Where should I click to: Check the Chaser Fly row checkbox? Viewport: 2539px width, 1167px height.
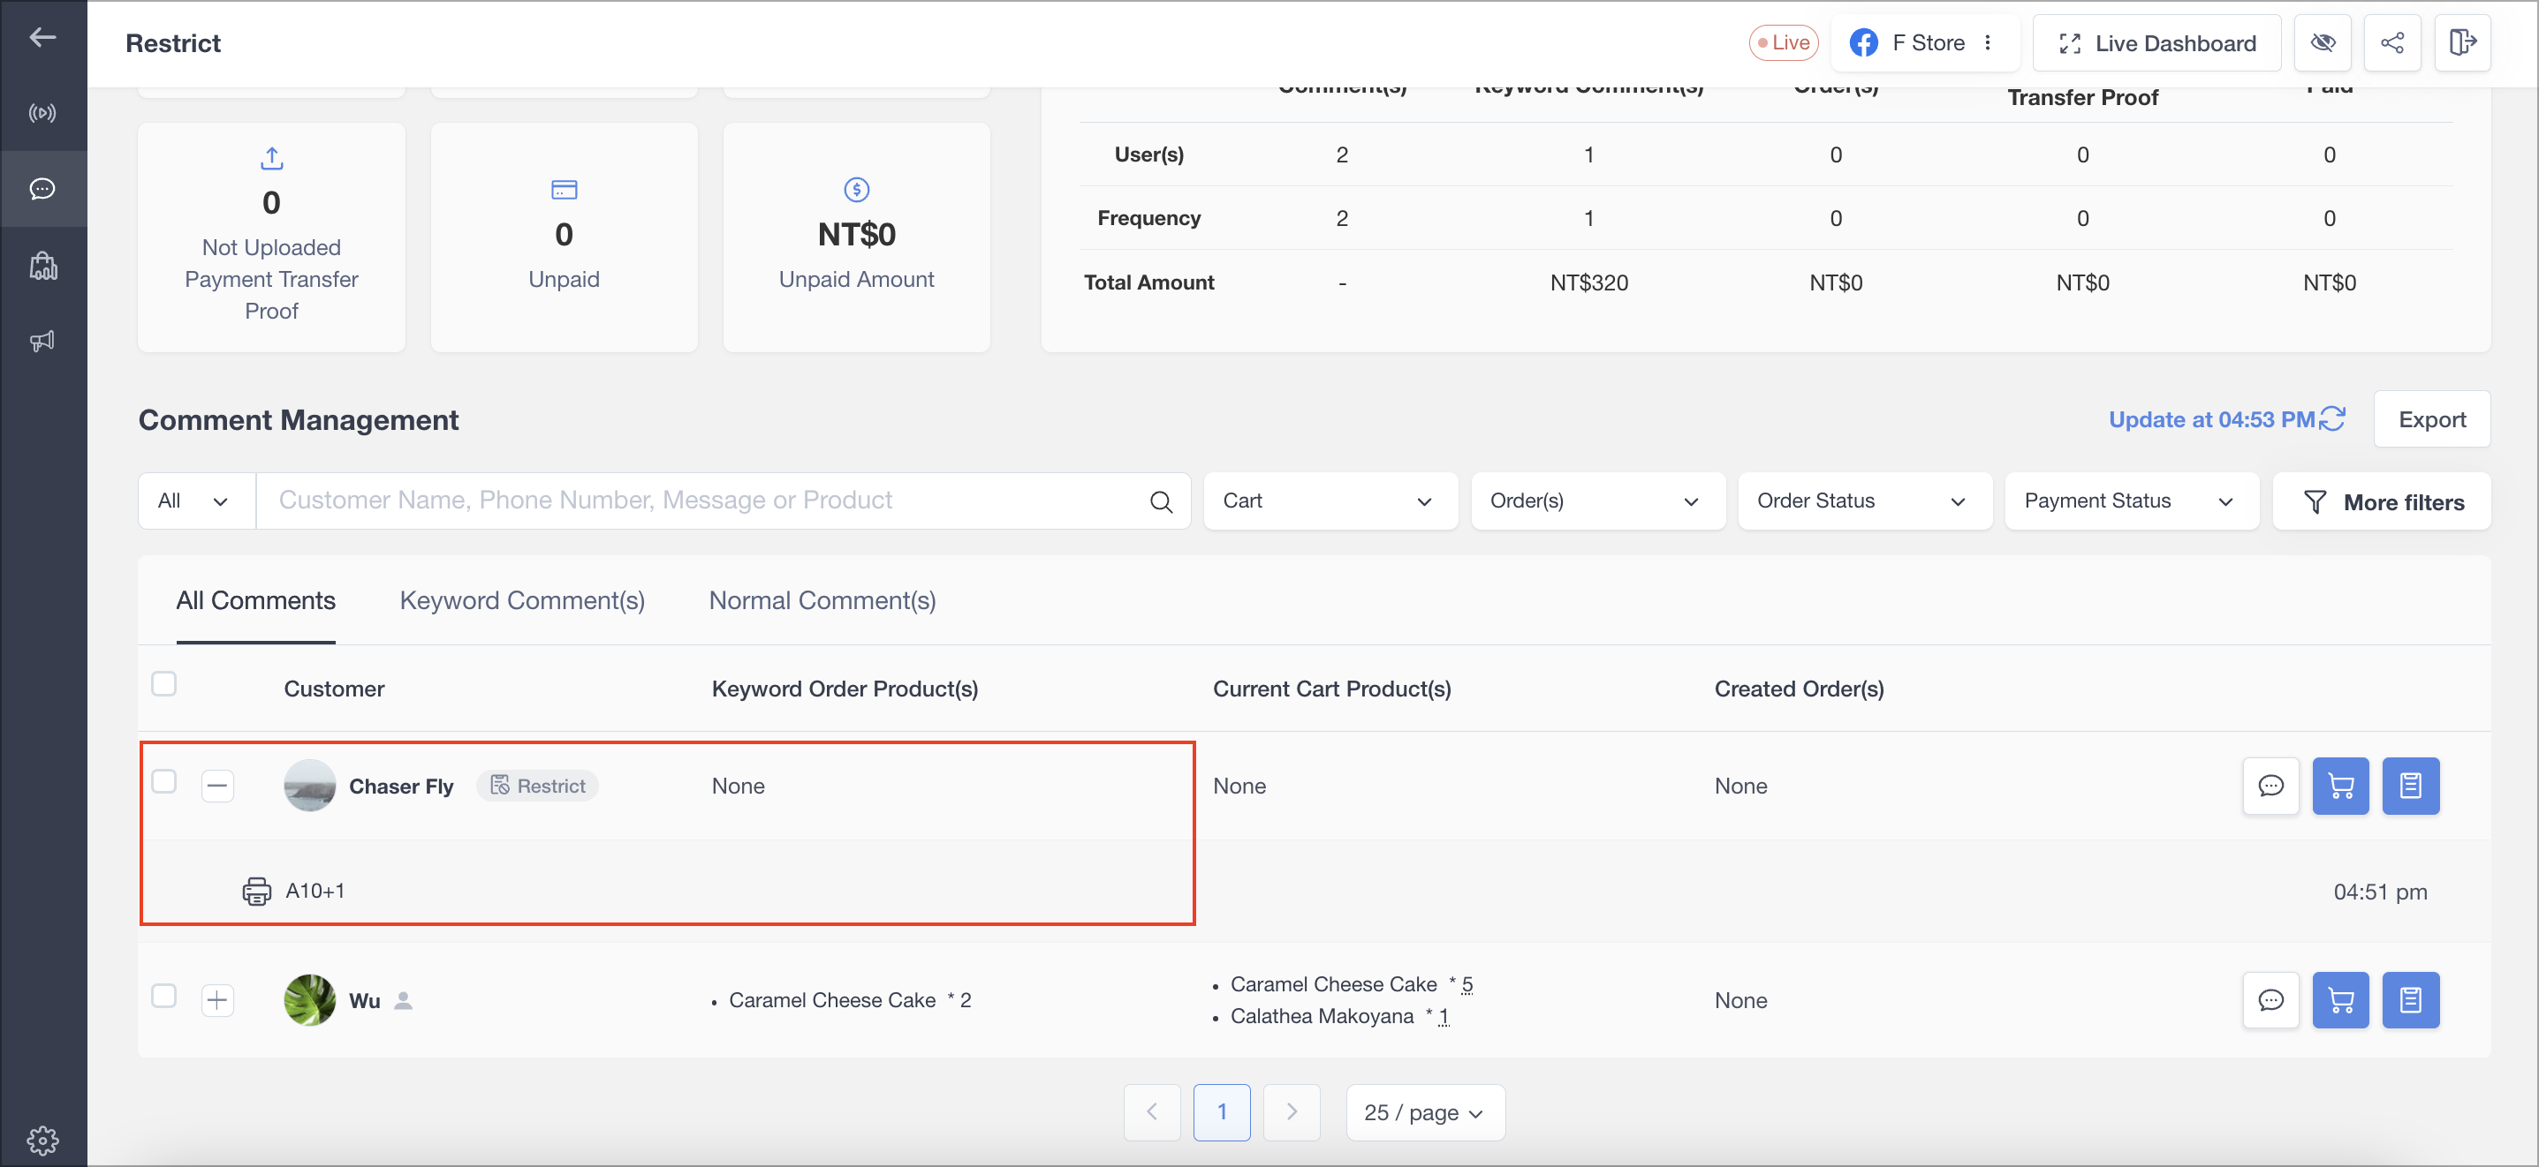163,782
